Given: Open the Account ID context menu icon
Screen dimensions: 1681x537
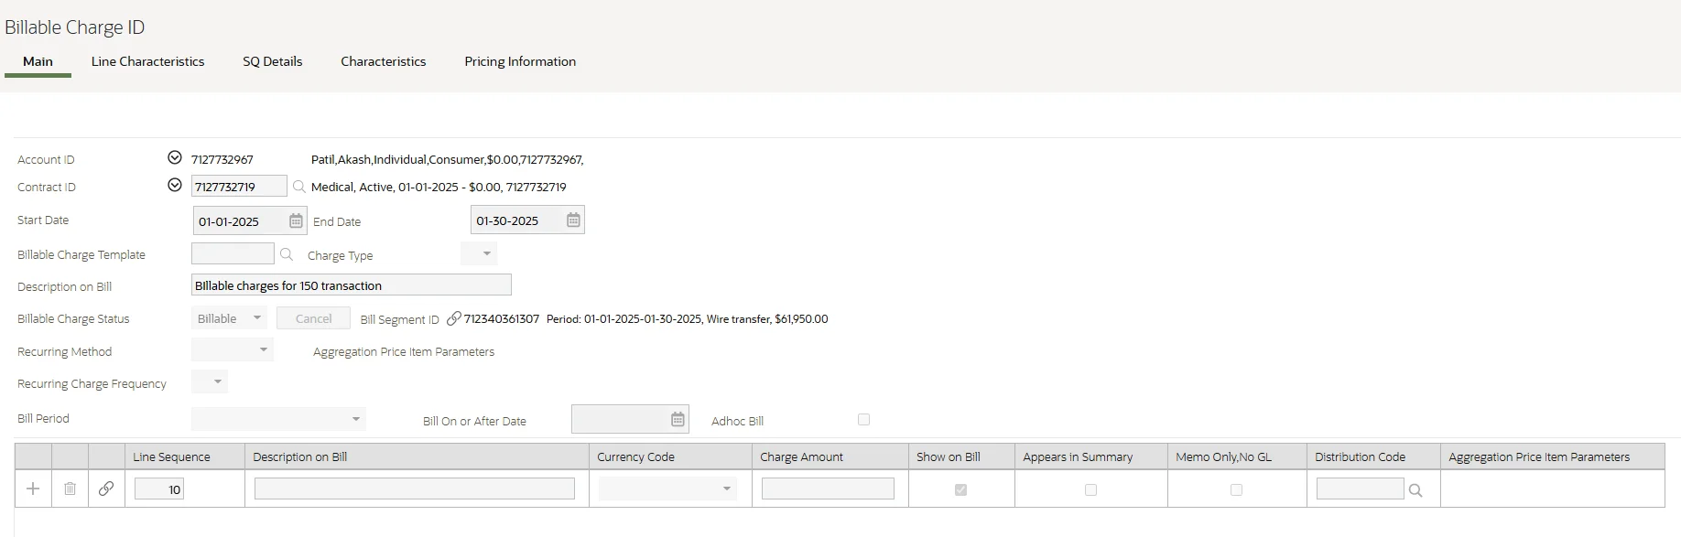Looking at the screenshot, I should [x=175, y=158].
